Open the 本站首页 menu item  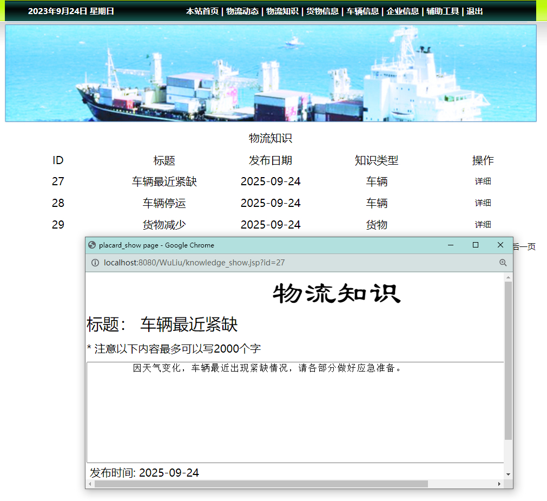tap(201, 10)
